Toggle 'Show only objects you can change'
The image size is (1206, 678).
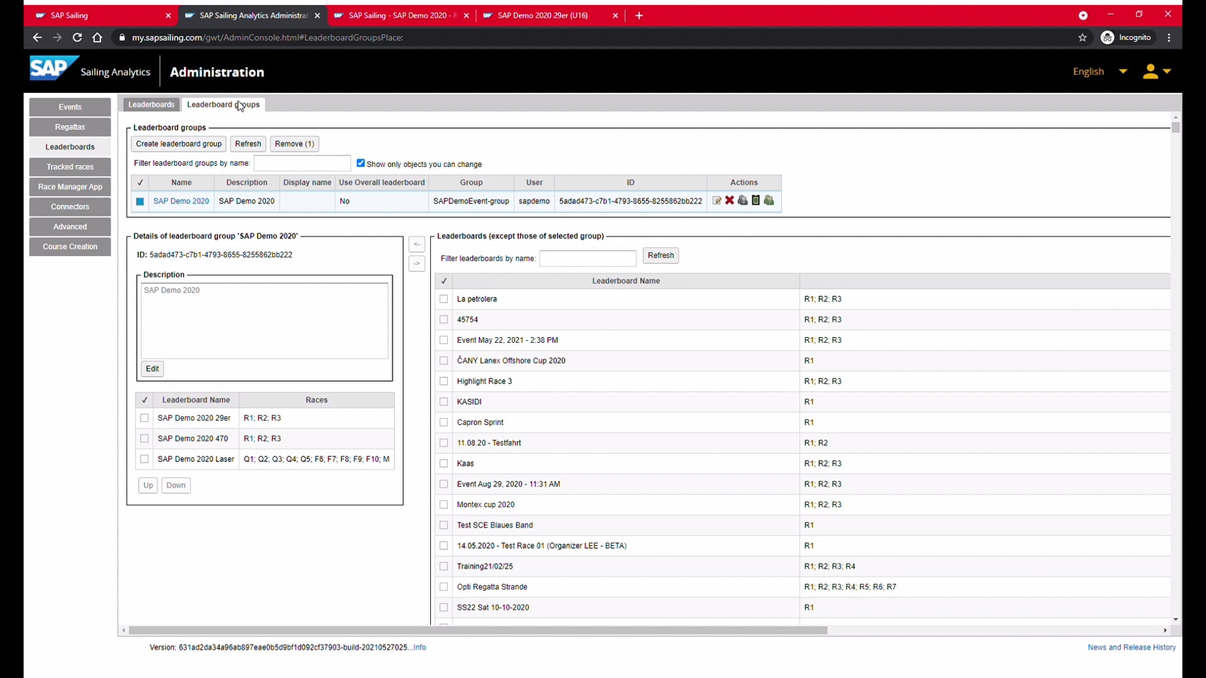pos(361,163)
